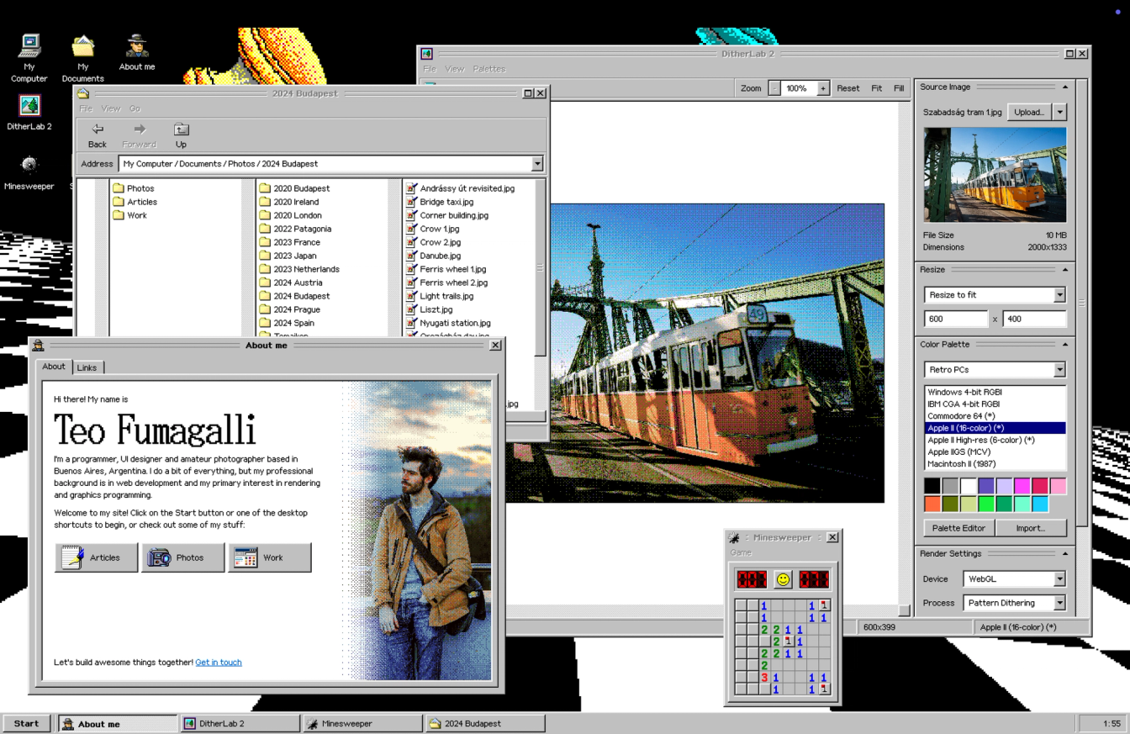Open the Pattern Dithering process dropdown

[x=1059, y=603]
